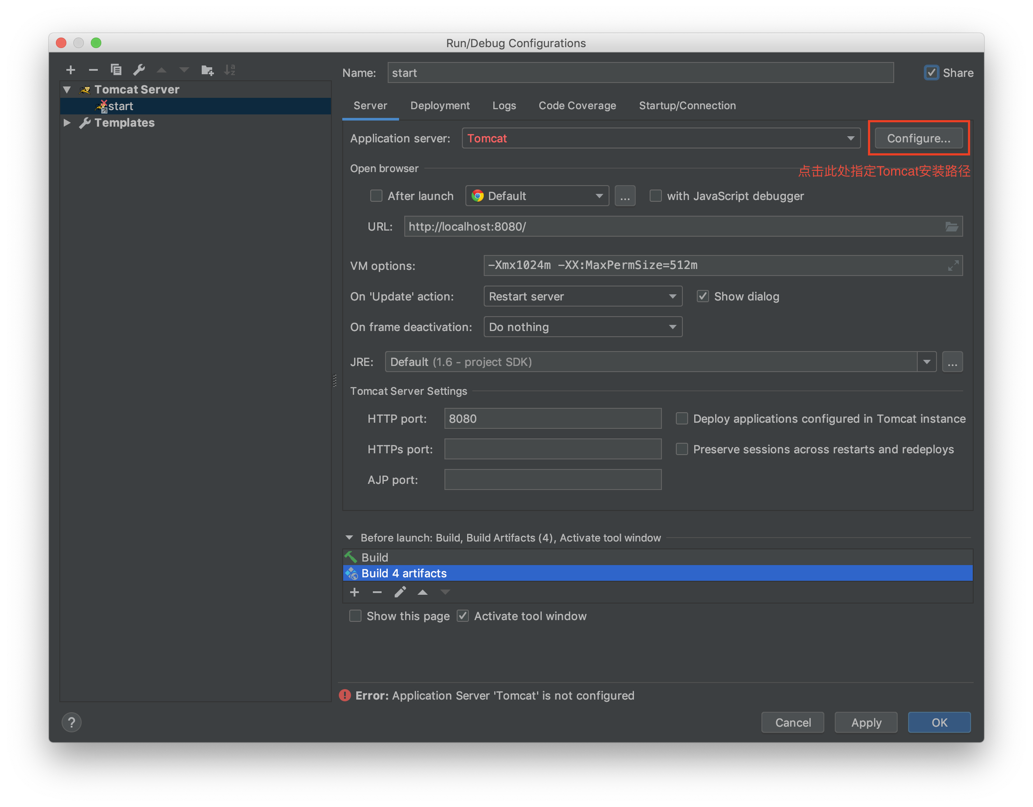
Task: Switch to the Logs tab
Action: (503, 105)
